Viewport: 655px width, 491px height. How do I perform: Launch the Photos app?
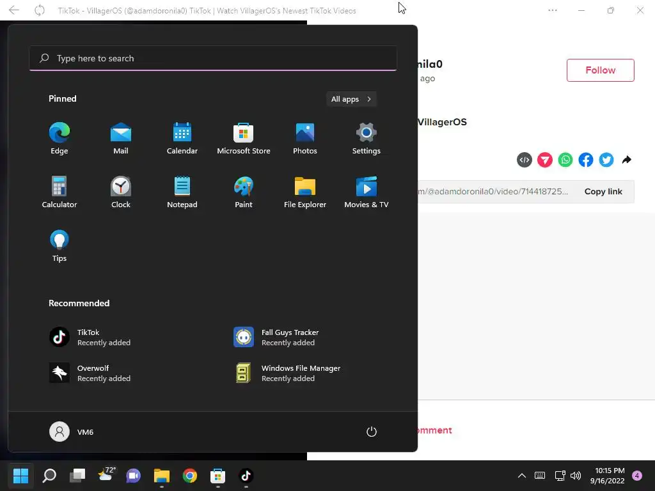coord(305,139)
